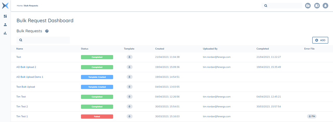The height and width of the screenshot is (122, 333).
Task: Click uploader email in AD Bulk Upload 2 row
Action: (x=217, y=67)
